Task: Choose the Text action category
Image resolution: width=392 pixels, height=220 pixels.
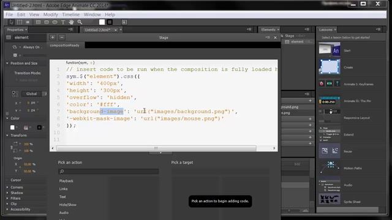Action: click(62, 197)
